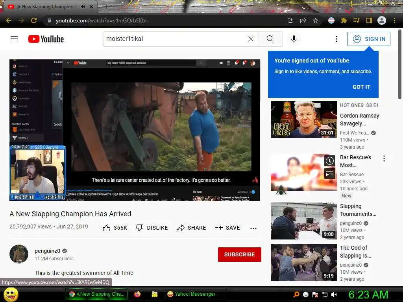Open the Extensions puzzle piece icon
Image resolution: width=403 pixels, height=302 pixels.
(344, 20)
